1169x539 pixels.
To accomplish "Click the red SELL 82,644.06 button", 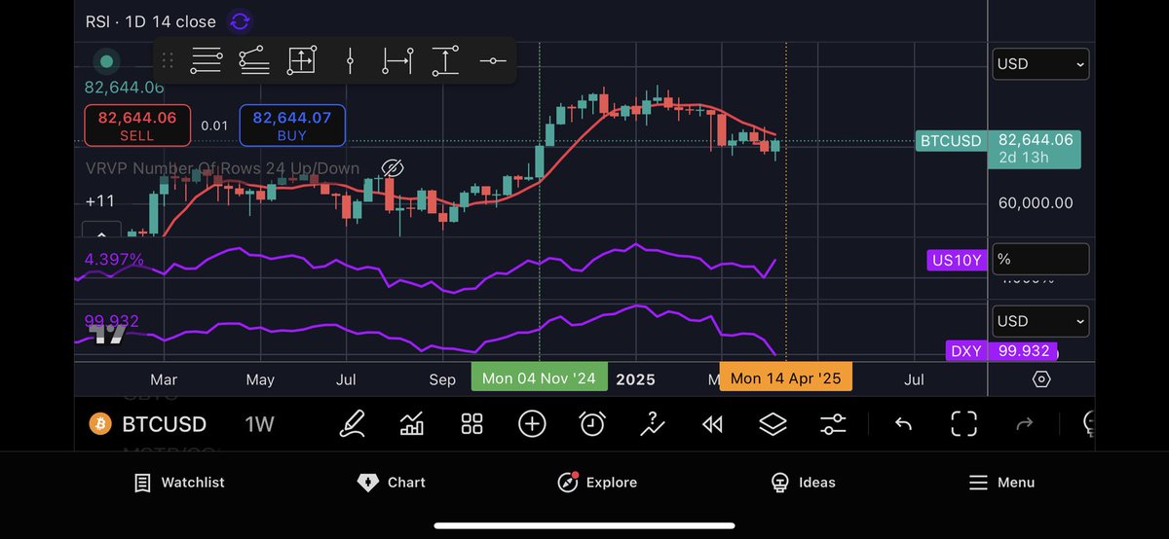I will tap(135, 126).
